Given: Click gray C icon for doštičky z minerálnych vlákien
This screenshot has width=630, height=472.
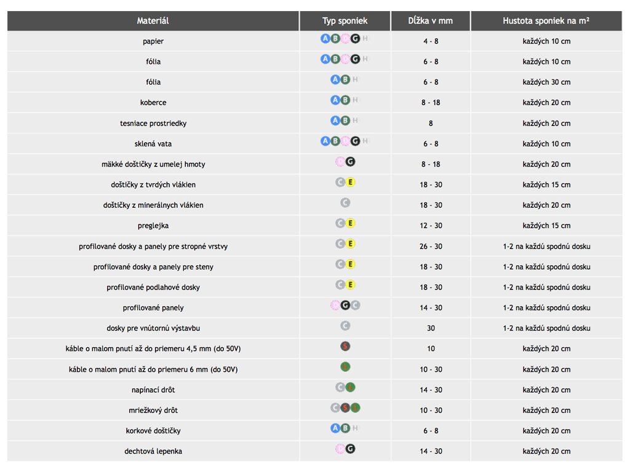Looking at the screenshot, I should coord(345,203).
